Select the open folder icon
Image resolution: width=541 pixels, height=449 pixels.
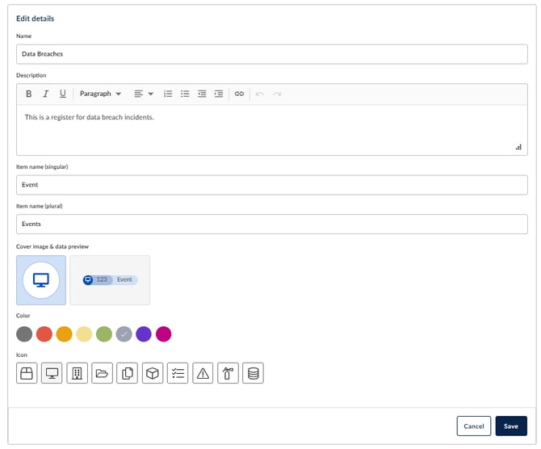click(103, 373)
